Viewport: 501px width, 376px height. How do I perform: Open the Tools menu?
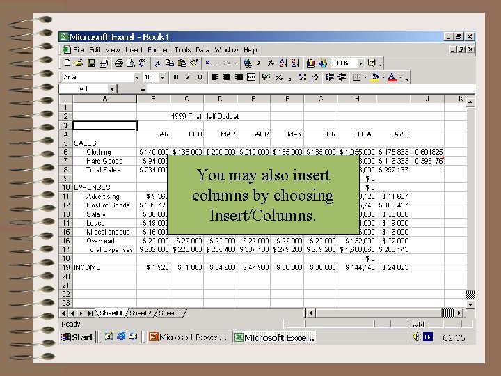coord(182,50)
